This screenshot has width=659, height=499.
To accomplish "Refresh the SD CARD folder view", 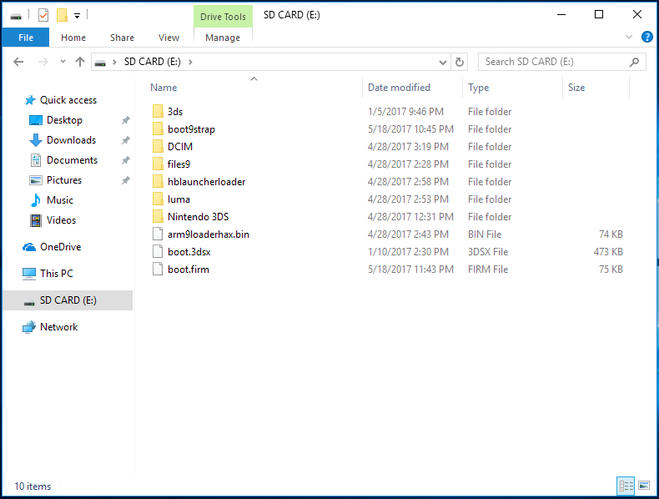I will coord(460,63).
